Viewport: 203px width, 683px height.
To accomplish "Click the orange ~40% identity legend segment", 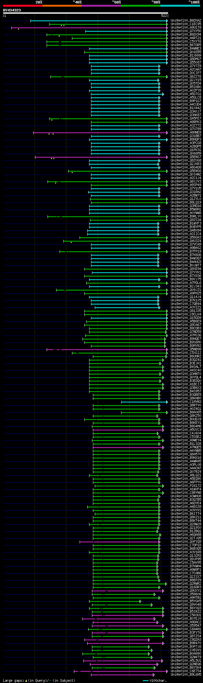I will 62,6.
